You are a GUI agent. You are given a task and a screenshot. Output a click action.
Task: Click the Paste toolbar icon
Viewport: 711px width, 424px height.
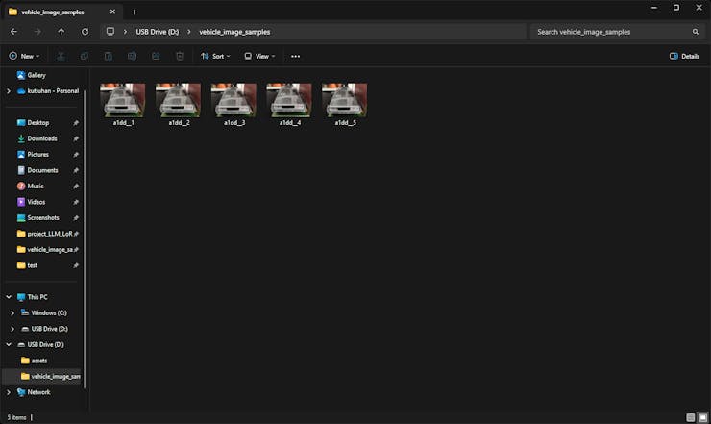pyautogui.click(x=109, y=57)
